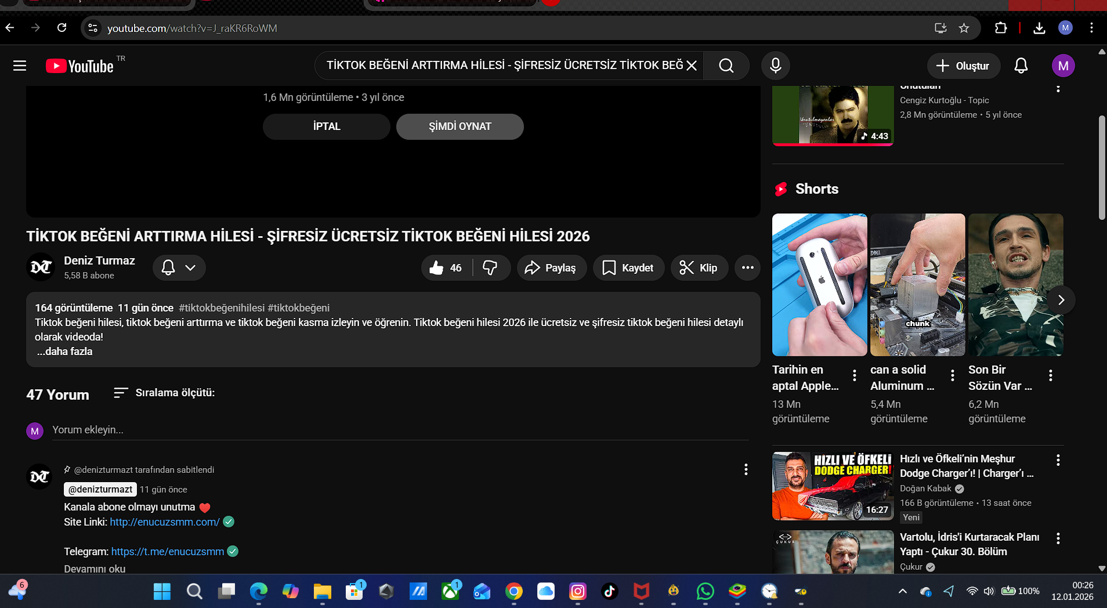Open Chrome extensions puzzle icon
The width and height of the screenshot is (1107, 608).
coord(1001,28)
